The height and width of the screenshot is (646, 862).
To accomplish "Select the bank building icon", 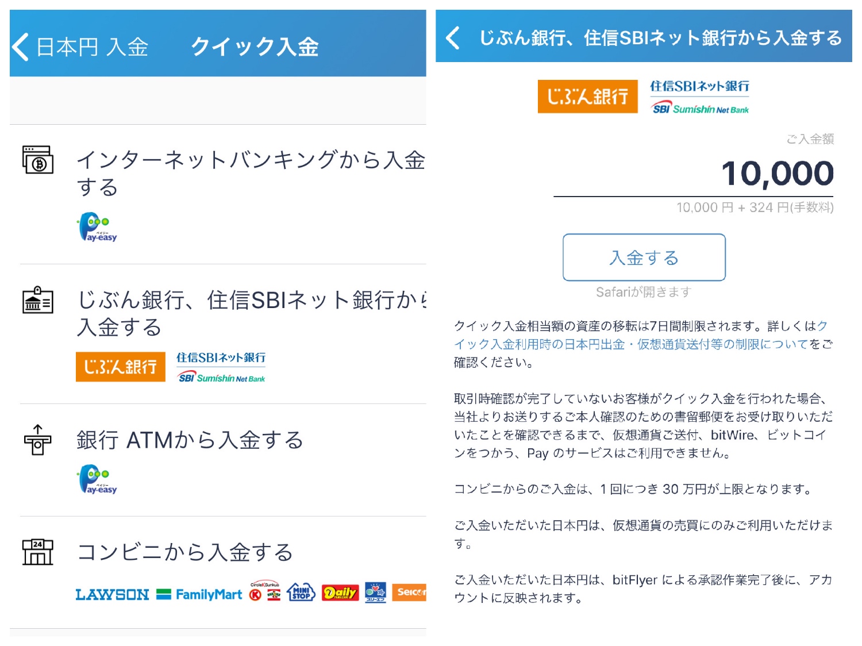I will pyautogui.click(x=38, y=300).
